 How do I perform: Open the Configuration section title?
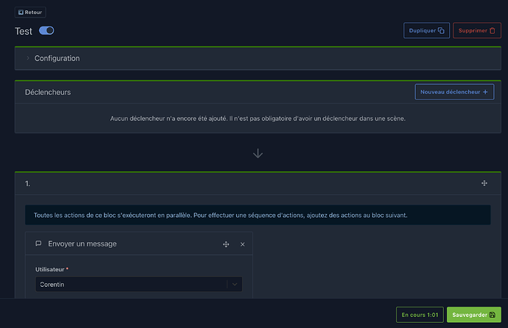point(57,58)
